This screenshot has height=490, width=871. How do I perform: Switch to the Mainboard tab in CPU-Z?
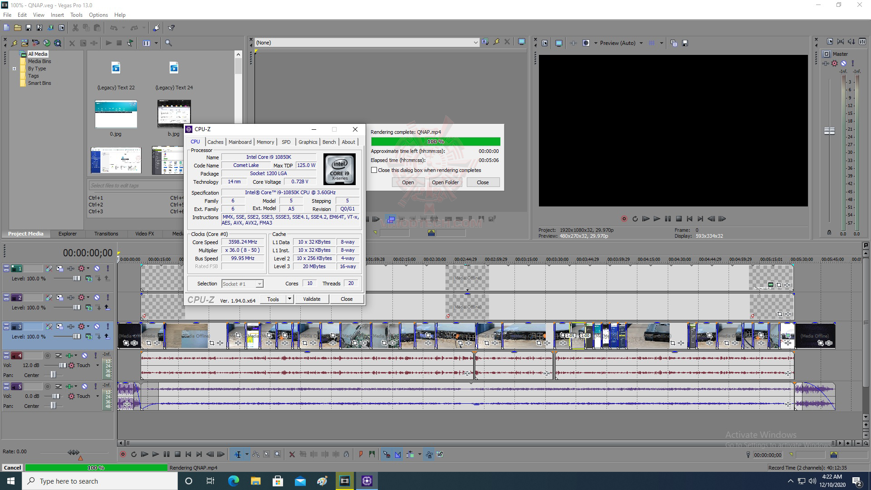[x=240, y=142]
